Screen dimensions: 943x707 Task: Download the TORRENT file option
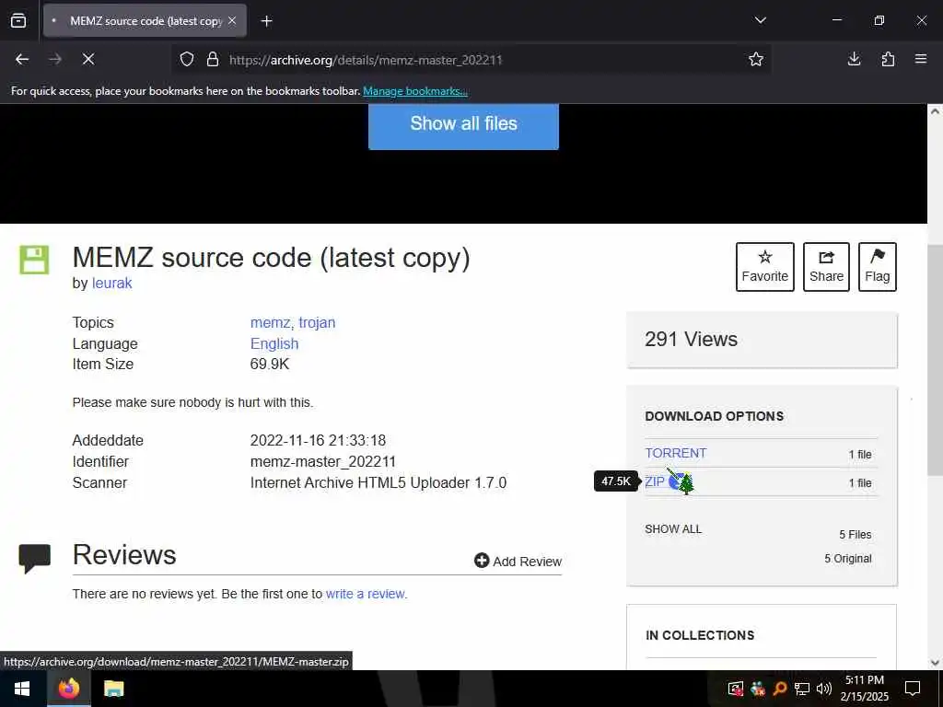675,453
